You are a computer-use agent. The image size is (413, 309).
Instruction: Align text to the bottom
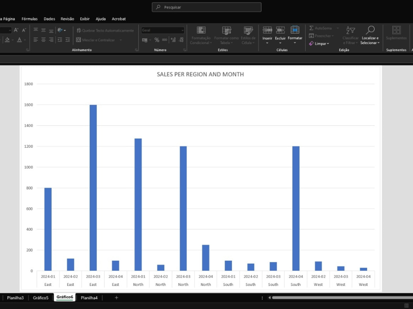51,30
